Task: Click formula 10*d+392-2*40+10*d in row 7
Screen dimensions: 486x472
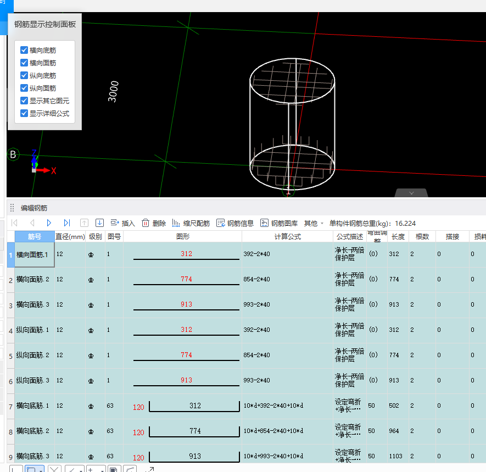Action: click(273, 406)
